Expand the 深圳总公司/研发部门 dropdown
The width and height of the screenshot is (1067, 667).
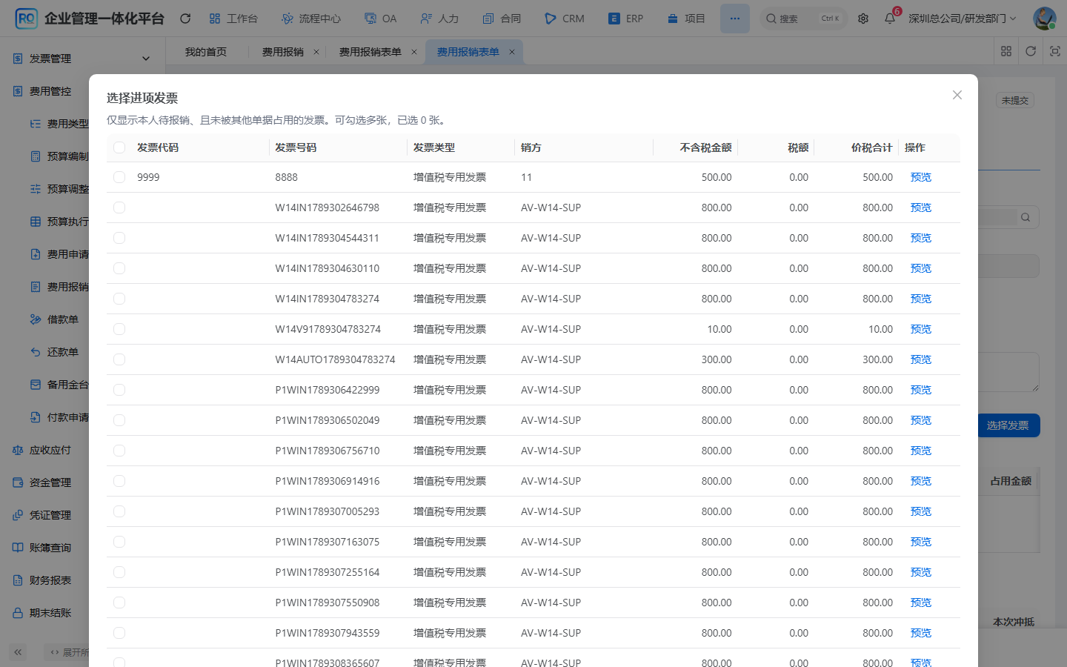(x=963, y=19)
